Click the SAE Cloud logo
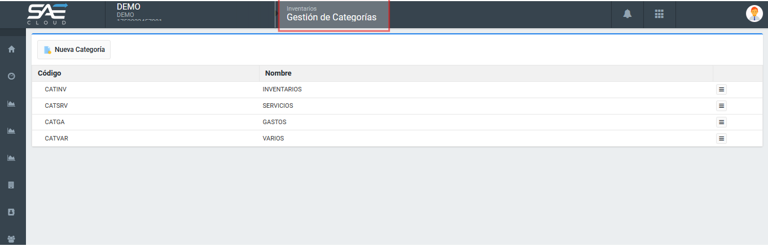Viewport: 768px width, 246px height. click(48, 14)
